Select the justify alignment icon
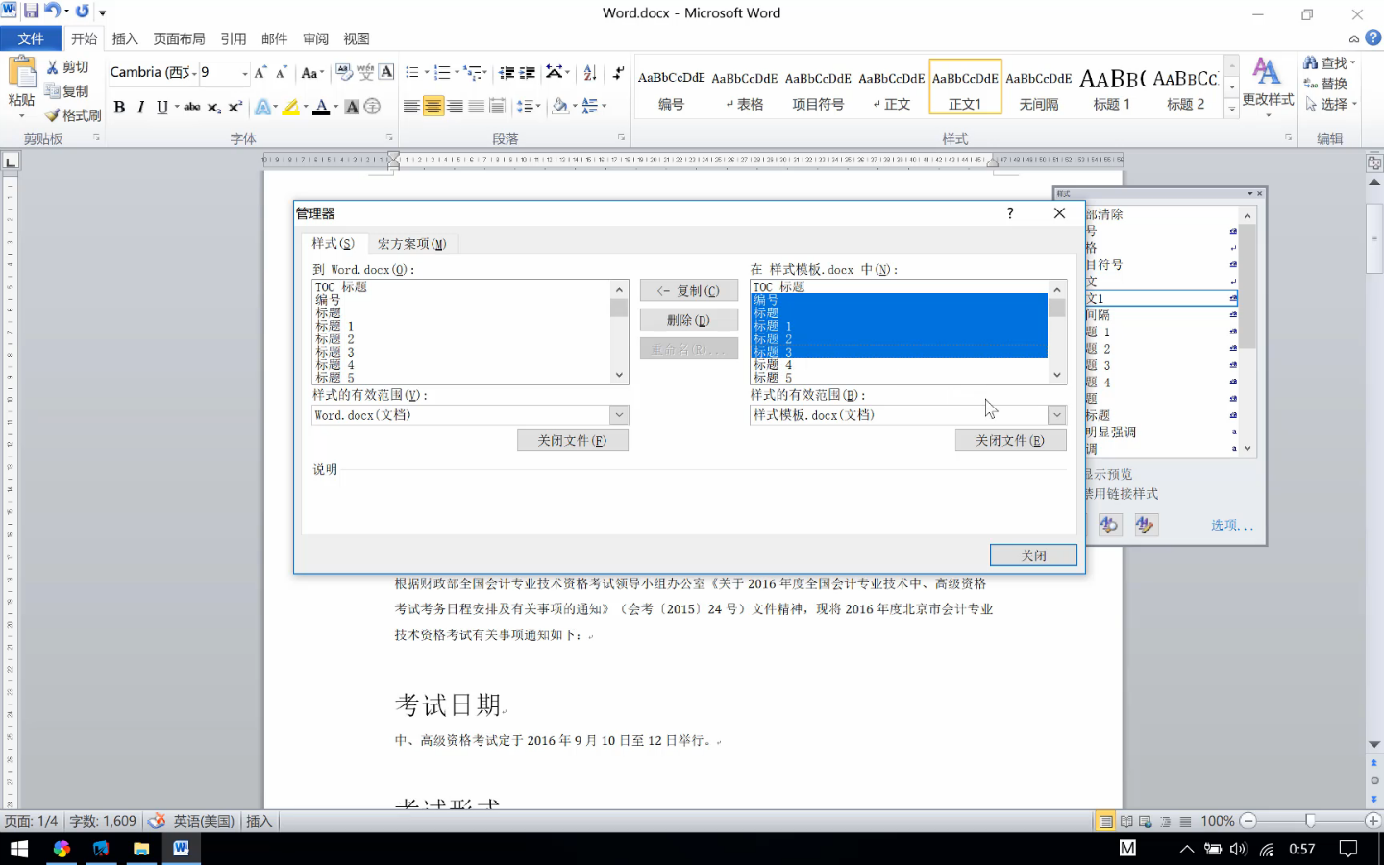1384x865 pixels. 478,106
